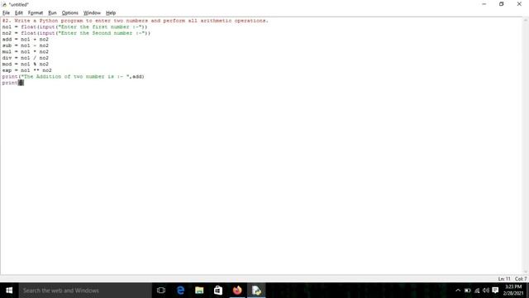Open the File menu

6,13
